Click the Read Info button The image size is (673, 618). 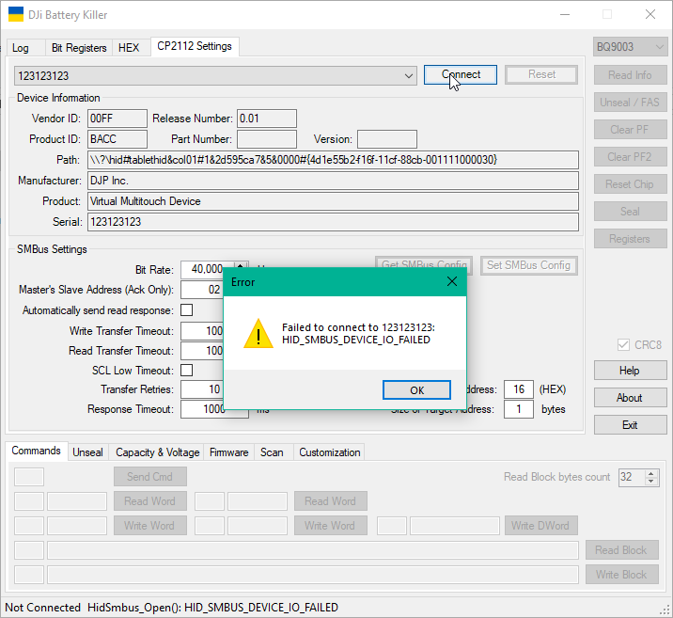(630, 75)
